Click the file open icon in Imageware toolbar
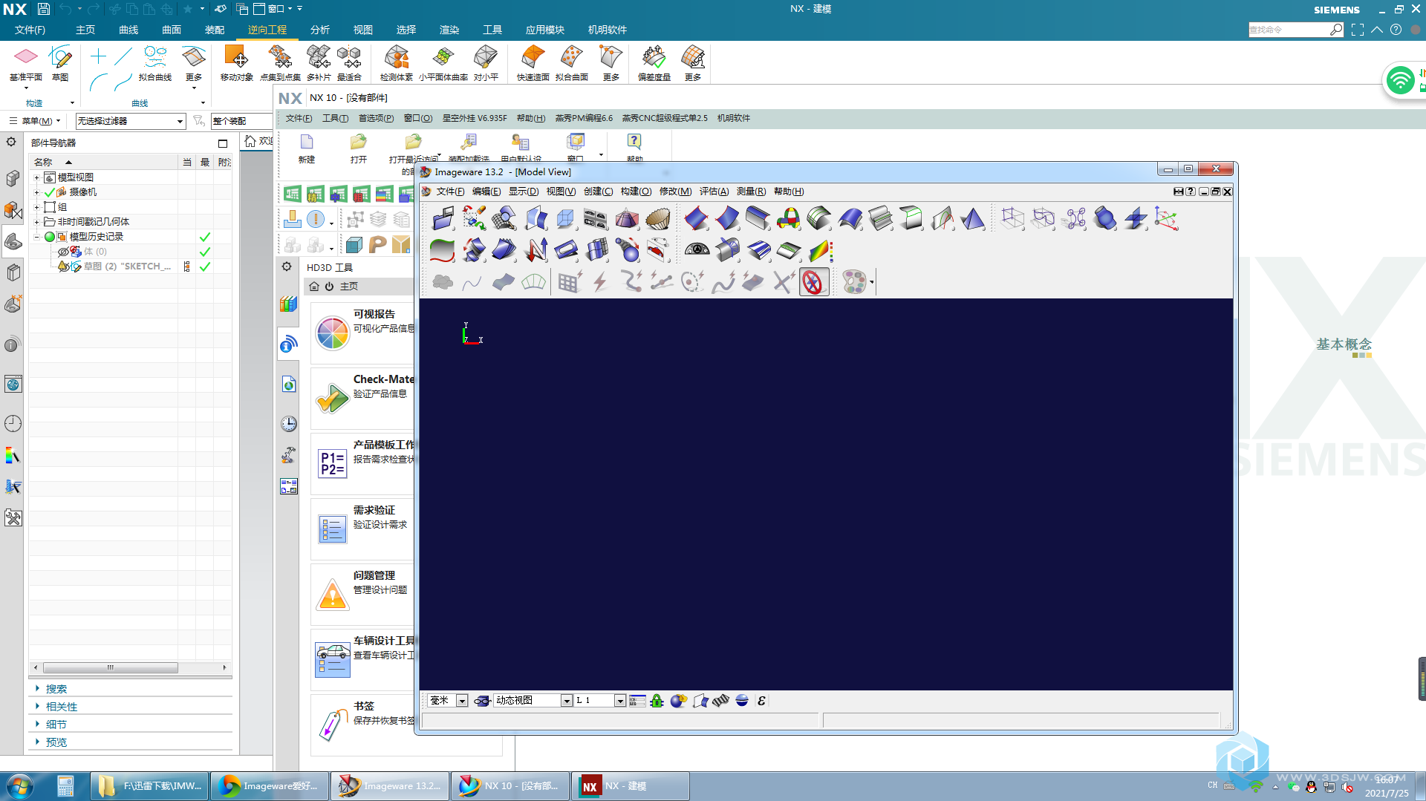Screen dimensions: 1426x801 (x=443, y=219)
